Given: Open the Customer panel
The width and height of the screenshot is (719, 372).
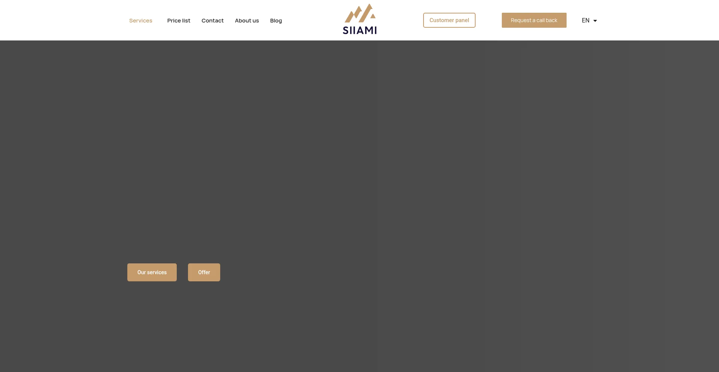Looking at the screenshot, I should tap(449, 20).
